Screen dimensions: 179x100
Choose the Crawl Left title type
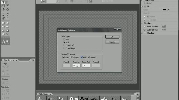(64, 45)
